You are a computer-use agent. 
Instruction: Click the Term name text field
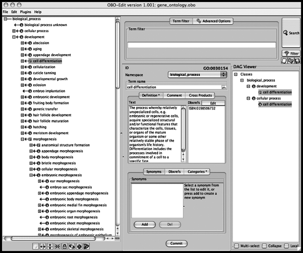[x=174, y=87]
